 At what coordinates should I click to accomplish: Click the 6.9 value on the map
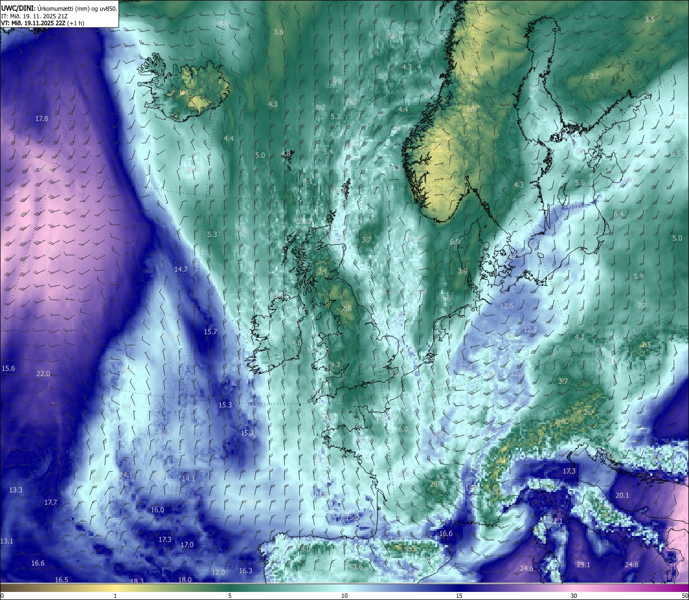(455, 242)
